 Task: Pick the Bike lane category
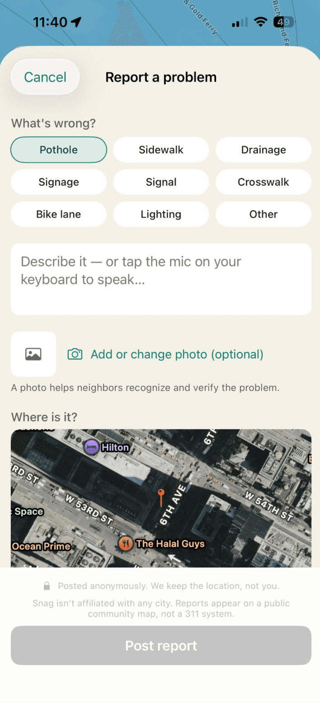coord(59,214)
